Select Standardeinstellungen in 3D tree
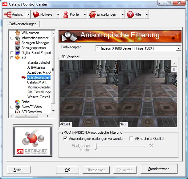The image size is (188, 179). (x=39, y=63)
